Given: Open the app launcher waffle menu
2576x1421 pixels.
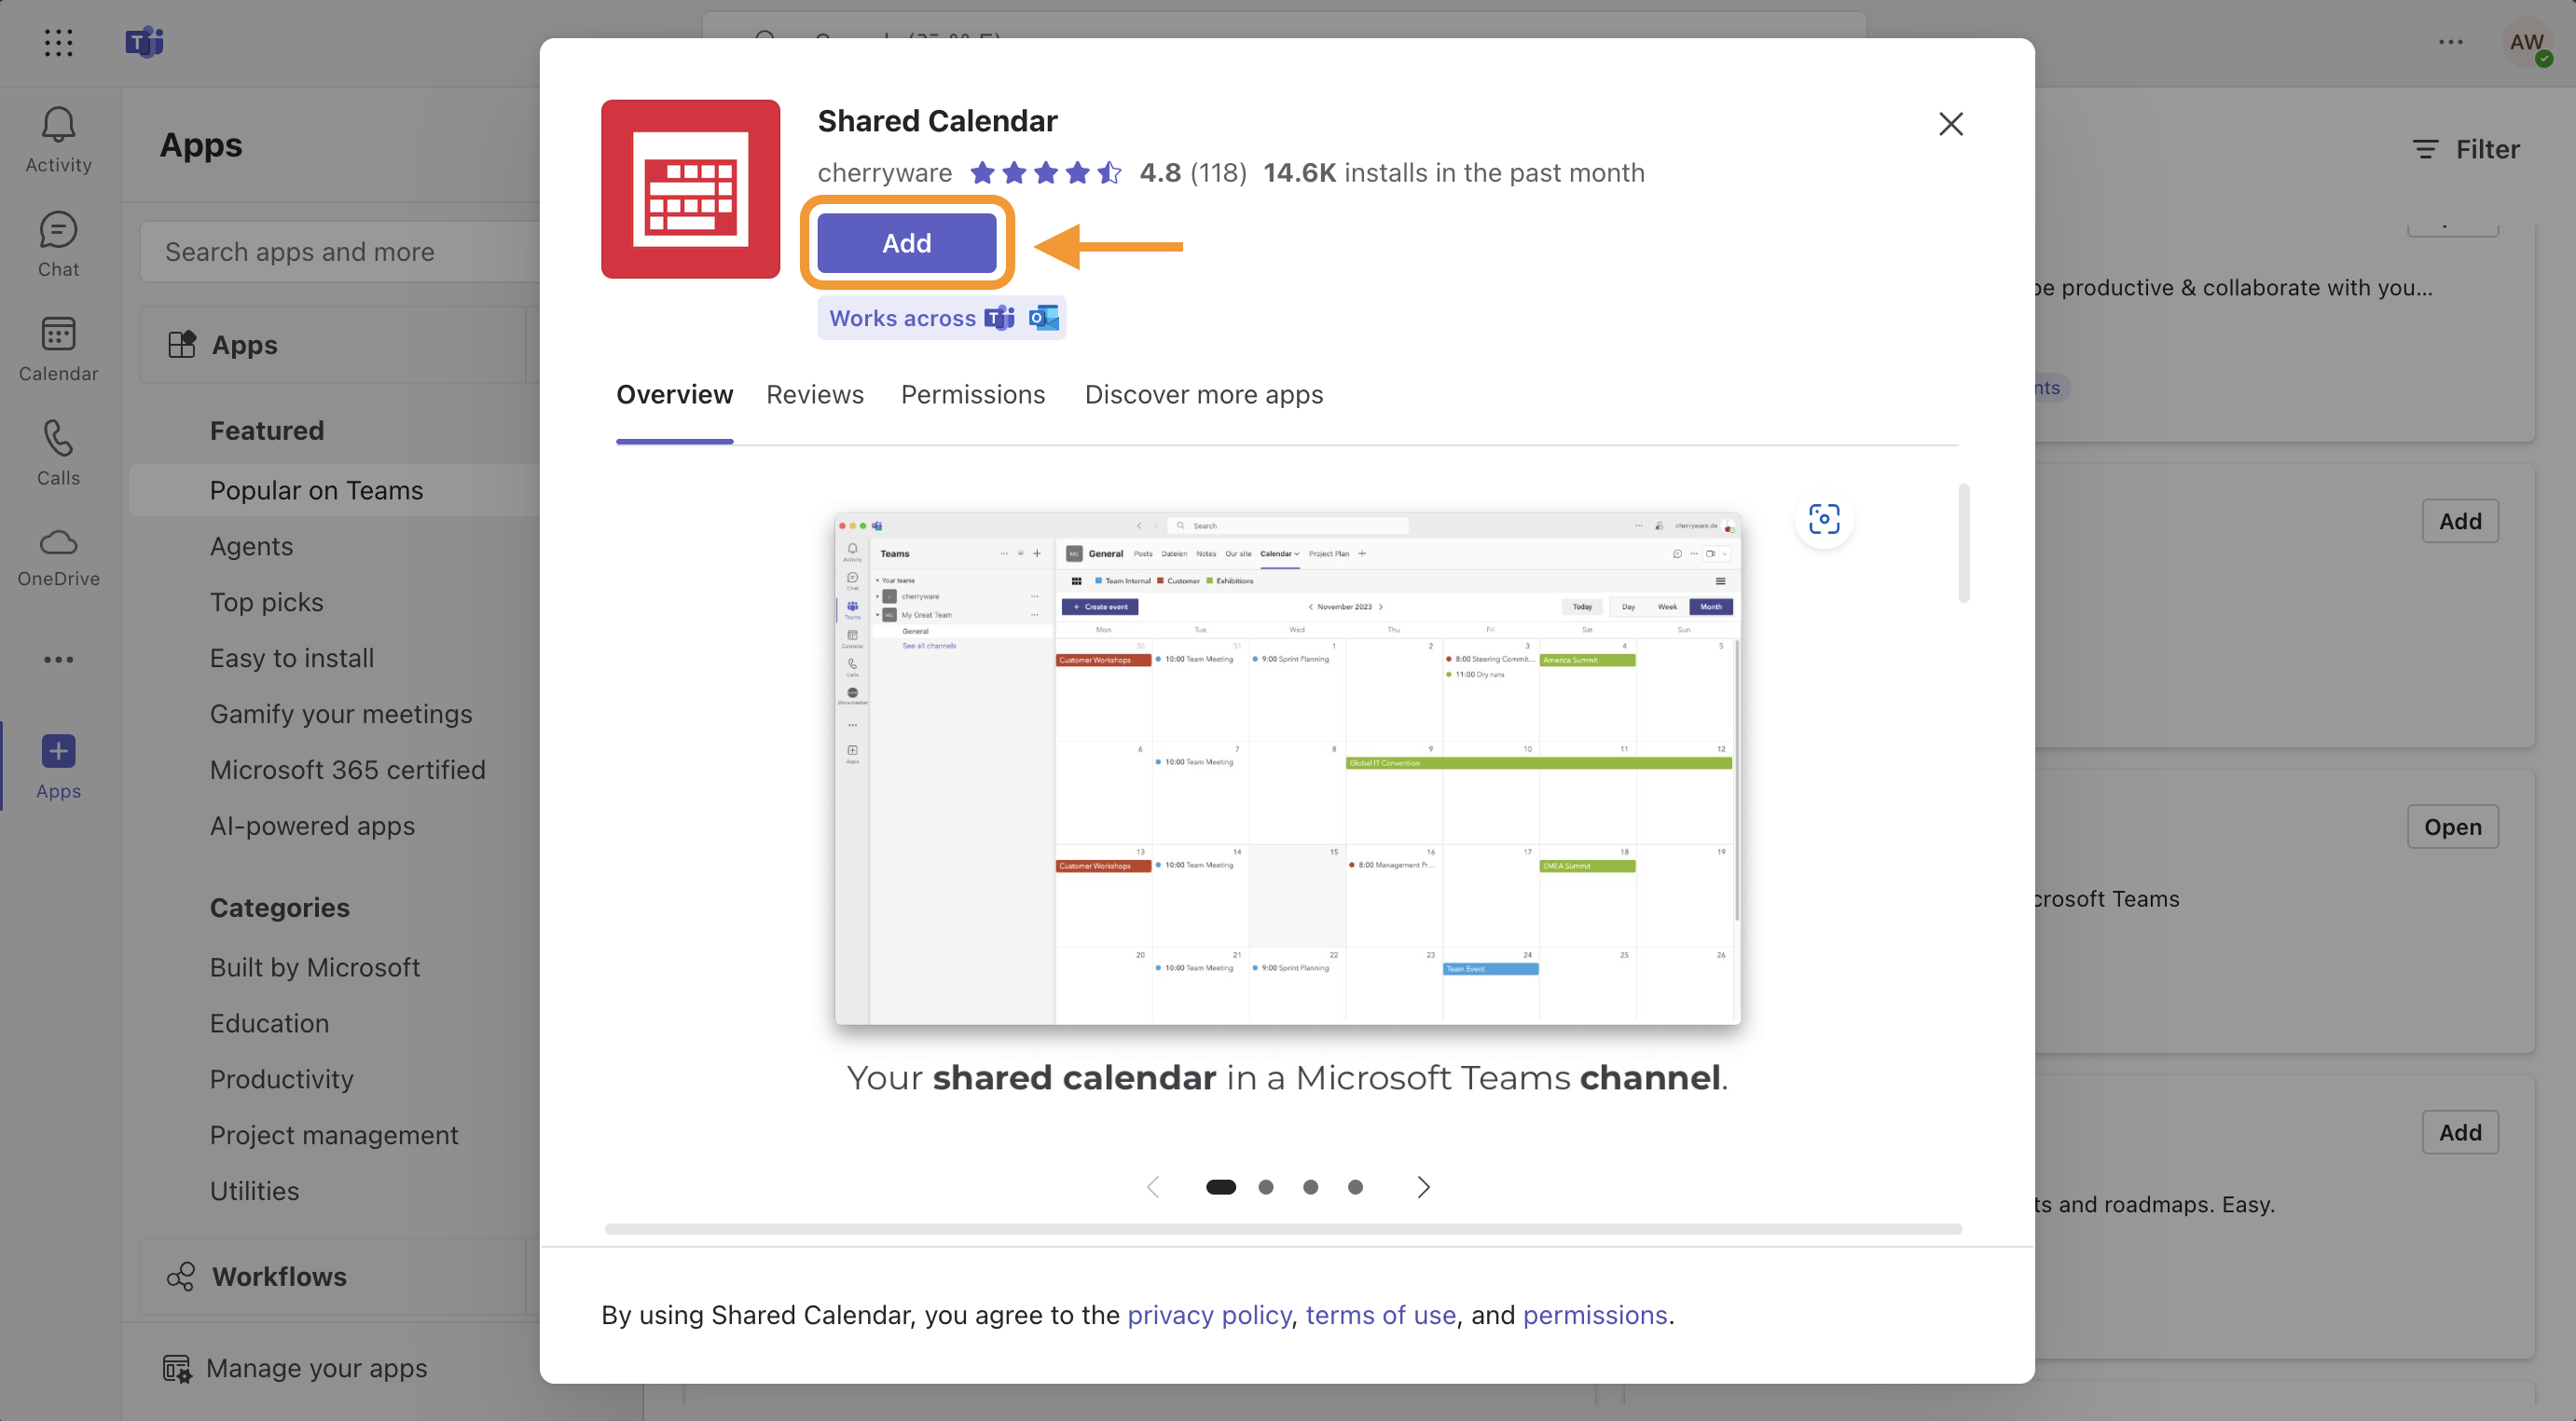Looking at the screenshot, I should point(58,42).
